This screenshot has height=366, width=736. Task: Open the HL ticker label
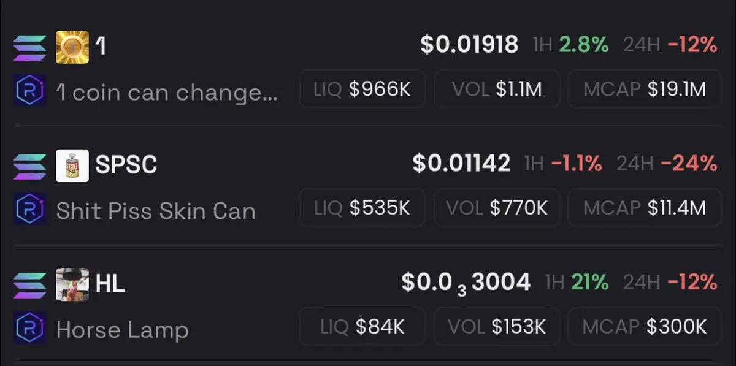110,283
